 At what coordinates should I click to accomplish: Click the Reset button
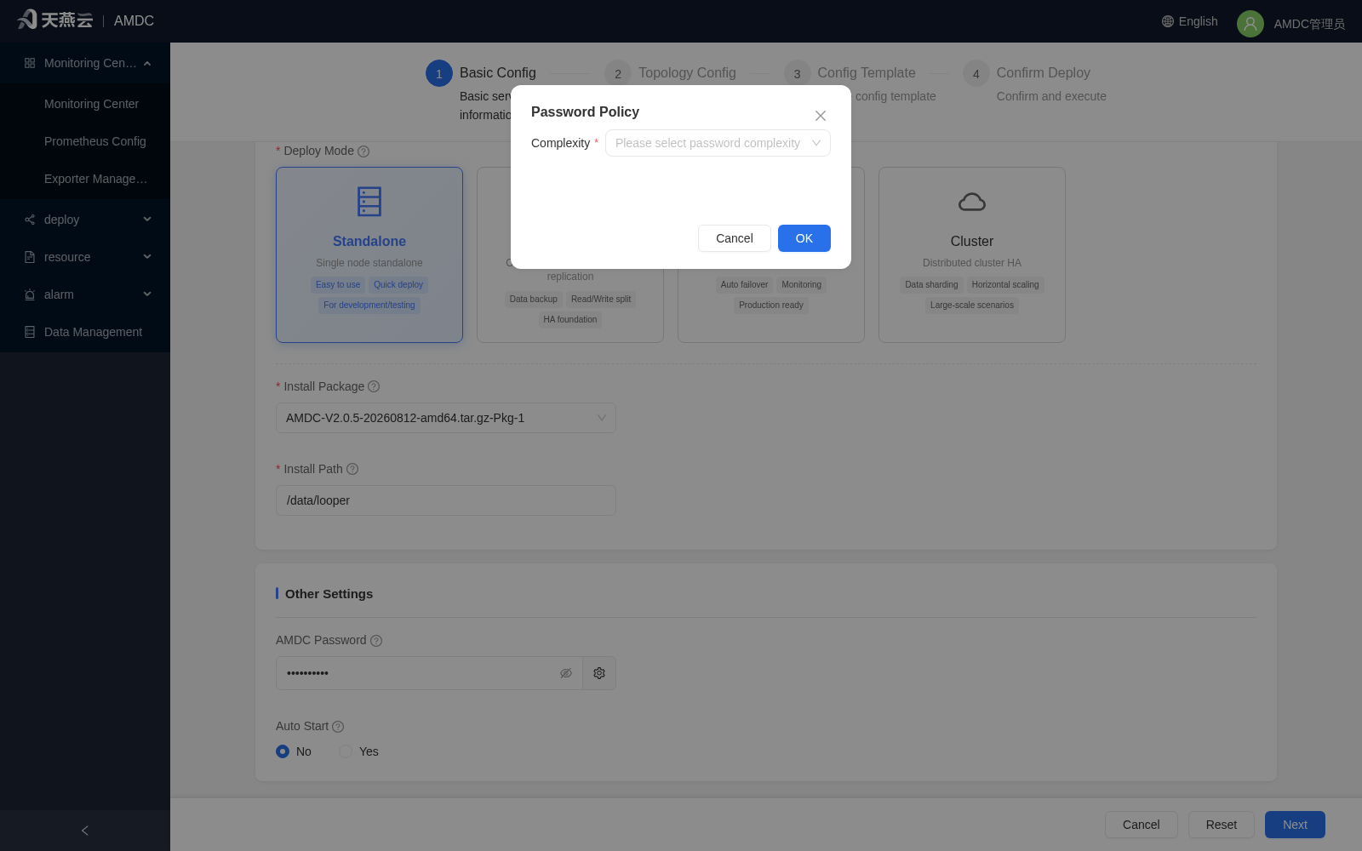click(x=1222, y=825)
